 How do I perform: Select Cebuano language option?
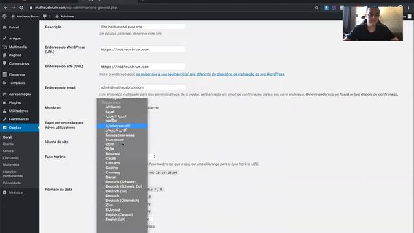click(x=113, y=163)
